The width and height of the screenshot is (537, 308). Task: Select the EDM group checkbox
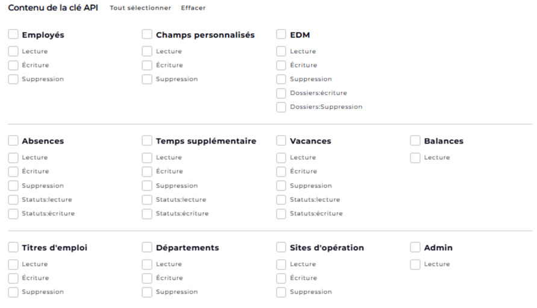(281, 34)
